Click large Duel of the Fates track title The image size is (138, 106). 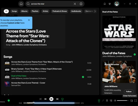(x=114, y=53)
